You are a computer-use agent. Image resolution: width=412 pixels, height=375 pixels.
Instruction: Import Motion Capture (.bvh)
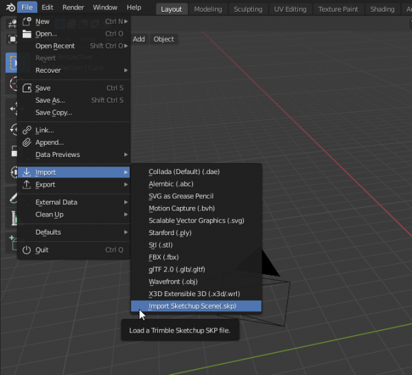point(196,208)
